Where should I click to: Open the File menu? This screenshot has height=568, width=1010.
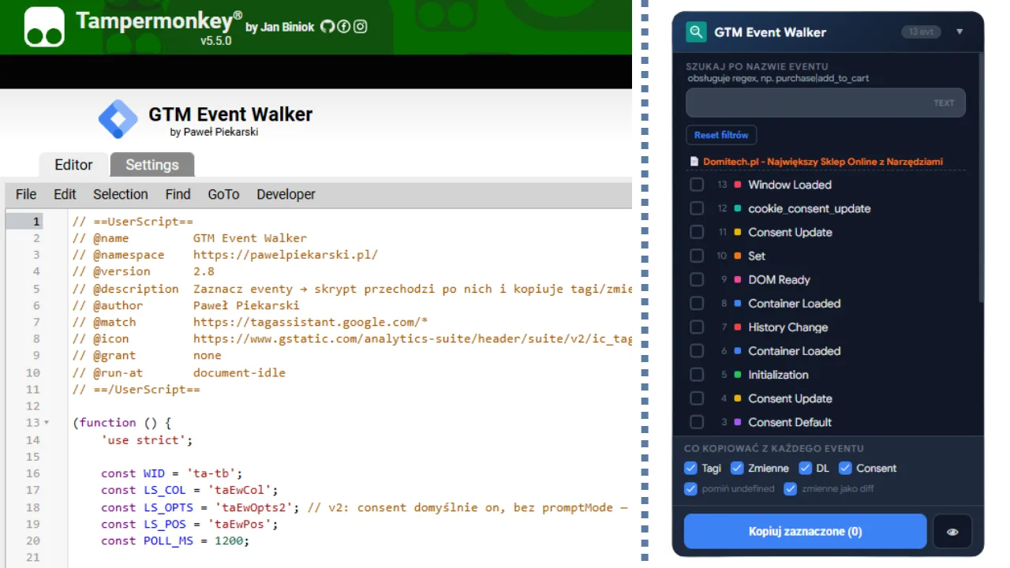click(26, 194)
